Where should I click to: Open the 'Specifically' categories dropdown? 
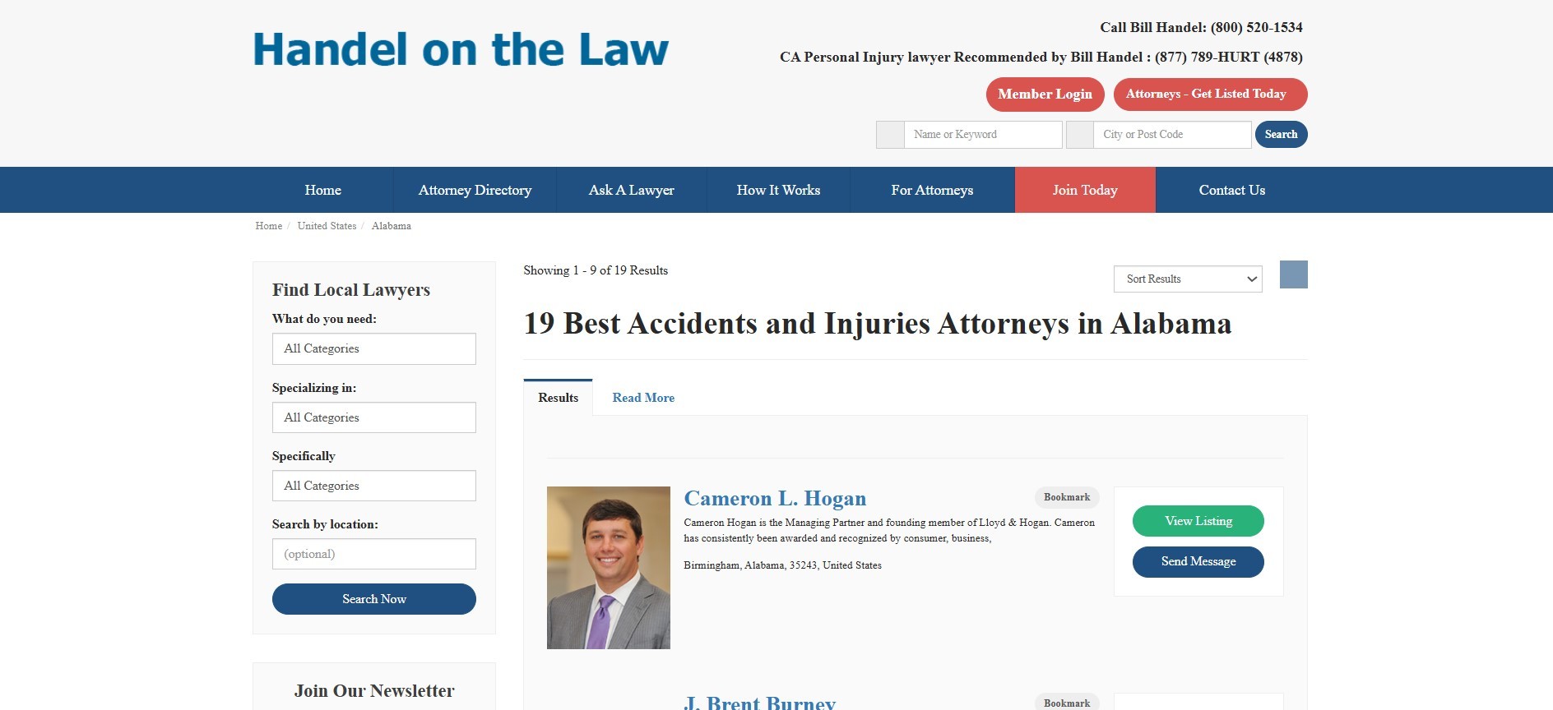(374, 486)
